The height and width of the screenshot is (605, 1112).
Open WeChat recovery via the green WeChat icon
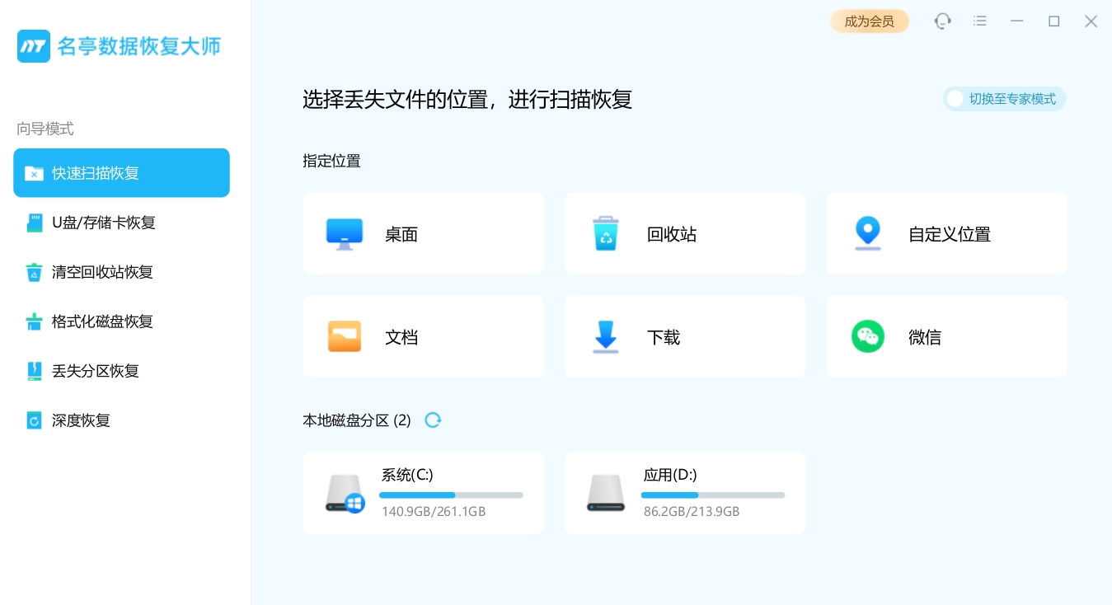(x=867, y=336)
